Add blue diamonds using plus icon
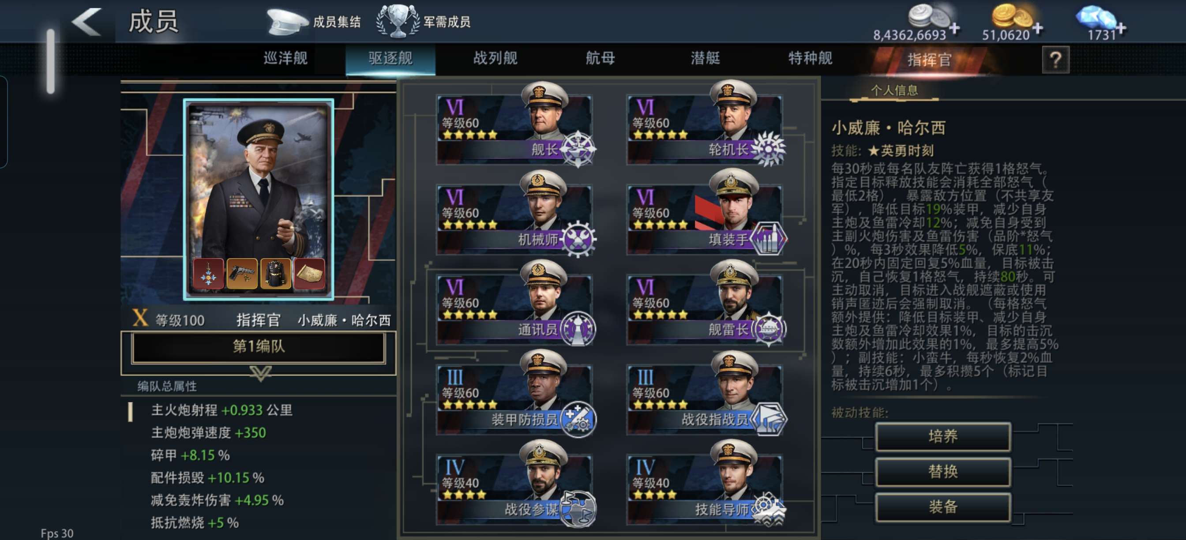 [1120, 28]
